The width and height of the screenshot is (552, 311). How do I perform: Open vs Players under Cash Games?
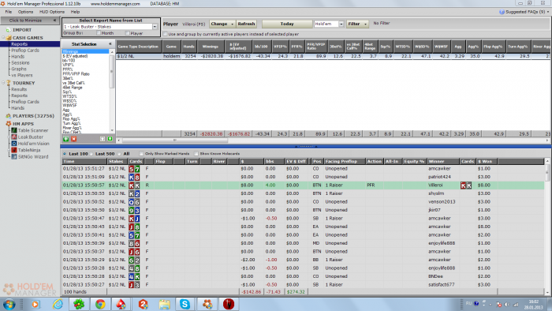[x=22, y=75]
